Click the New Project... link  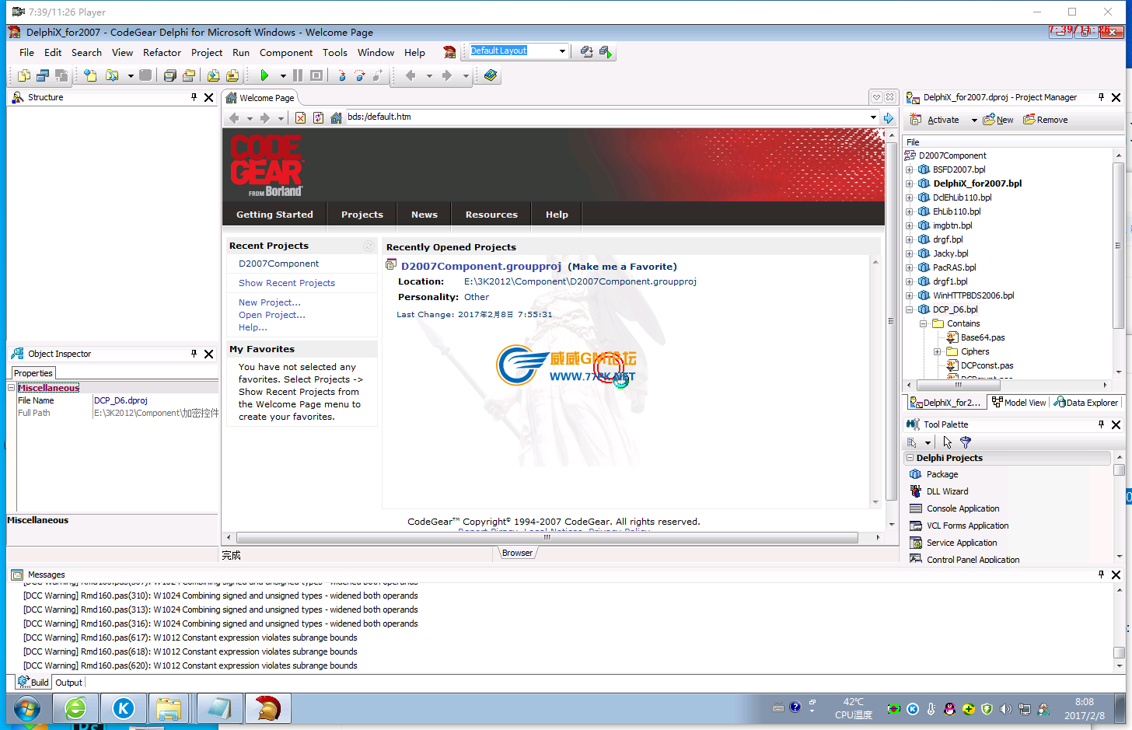point(269,302)
